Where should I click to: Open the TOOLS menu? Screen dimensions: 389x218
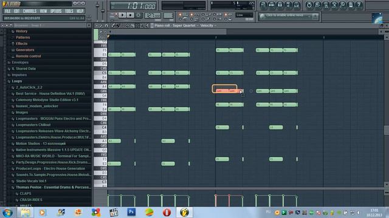click(x=69, y=11)
